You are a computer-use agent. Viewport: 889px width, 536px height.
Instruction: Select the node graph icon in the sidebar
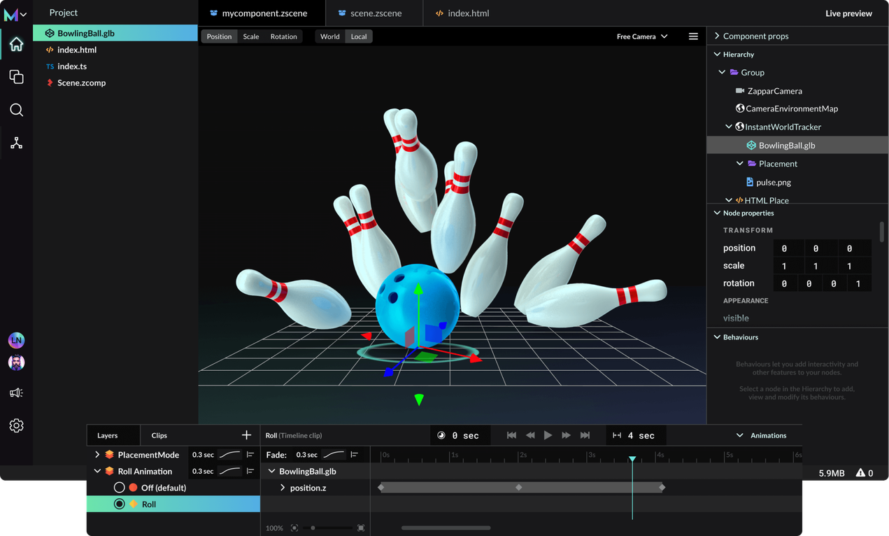[x=16, y=143]
